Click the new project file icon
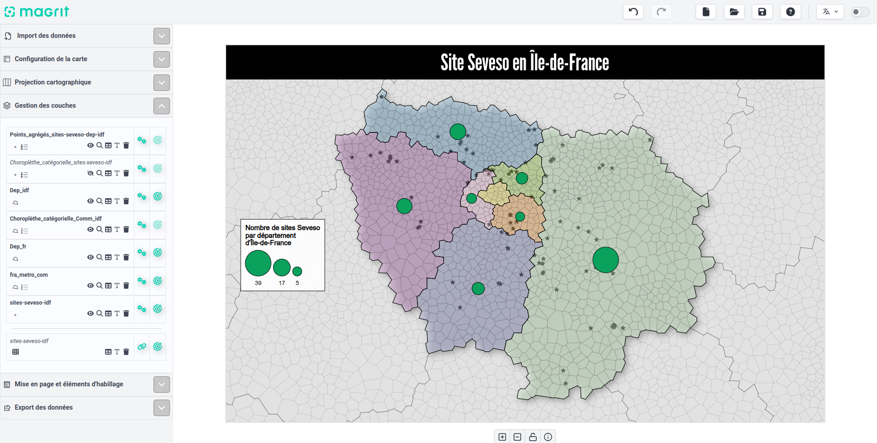The image size is (877, 443). pos(706,12)
